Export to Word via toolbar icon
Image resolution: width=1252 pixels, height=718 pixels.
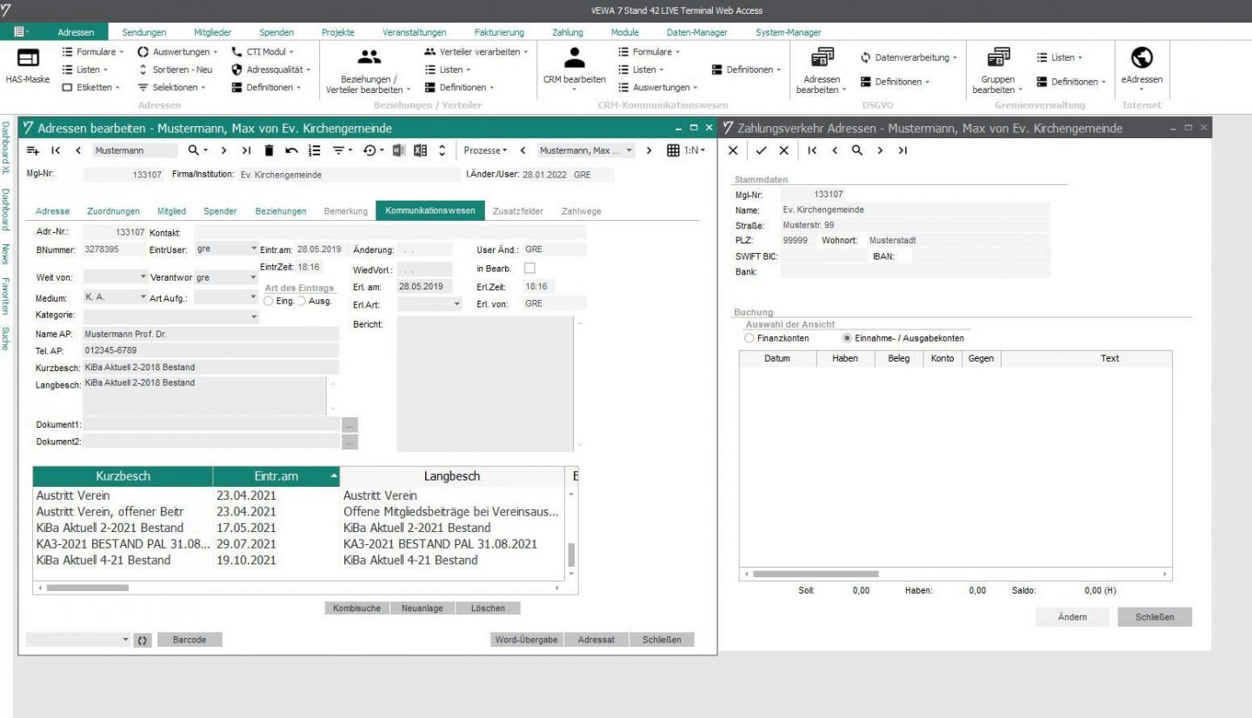click(x=399, y=150)
